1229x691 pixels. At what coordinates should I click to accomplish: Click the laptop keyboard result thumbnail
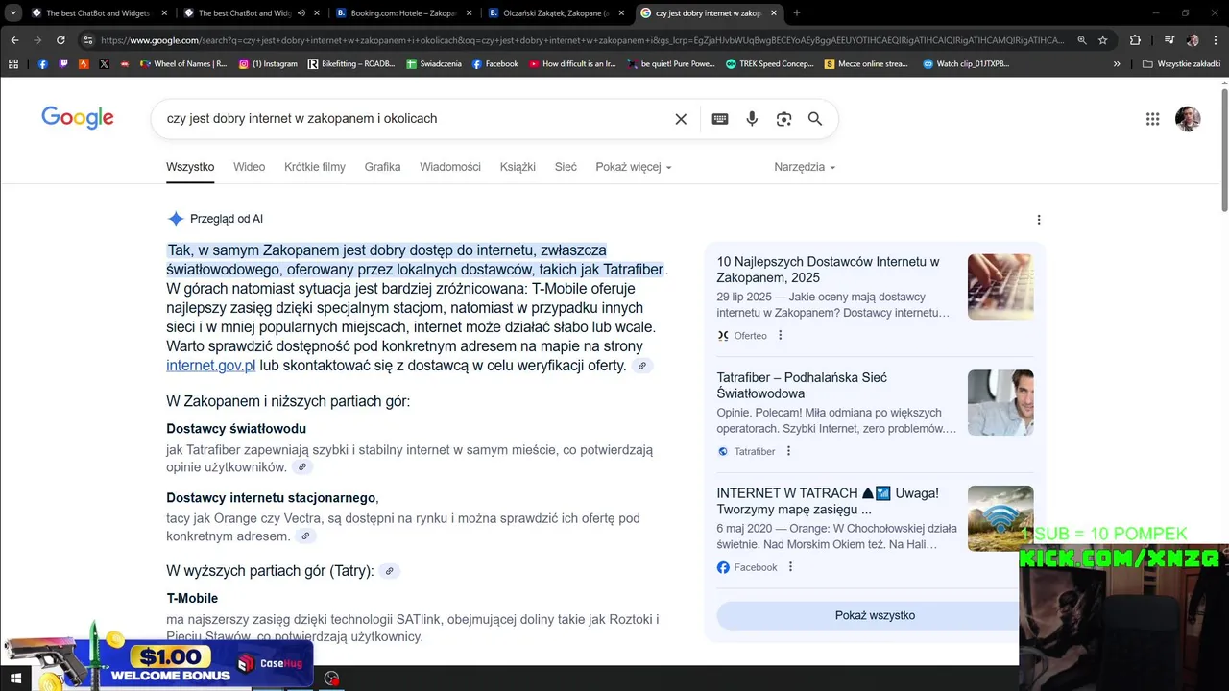tap(1000, 287)
